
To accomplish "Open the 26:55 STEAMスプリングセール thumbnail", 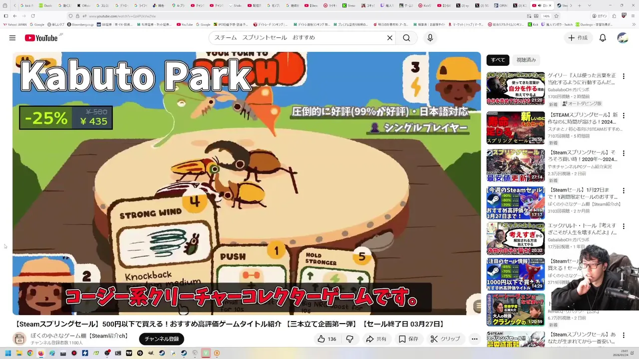I will [x=516, y=128].
